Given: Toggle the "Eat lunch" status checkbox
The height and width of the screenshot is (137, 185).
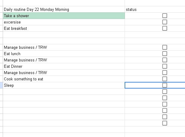Looking at the screenshot, I should (165, 54).
